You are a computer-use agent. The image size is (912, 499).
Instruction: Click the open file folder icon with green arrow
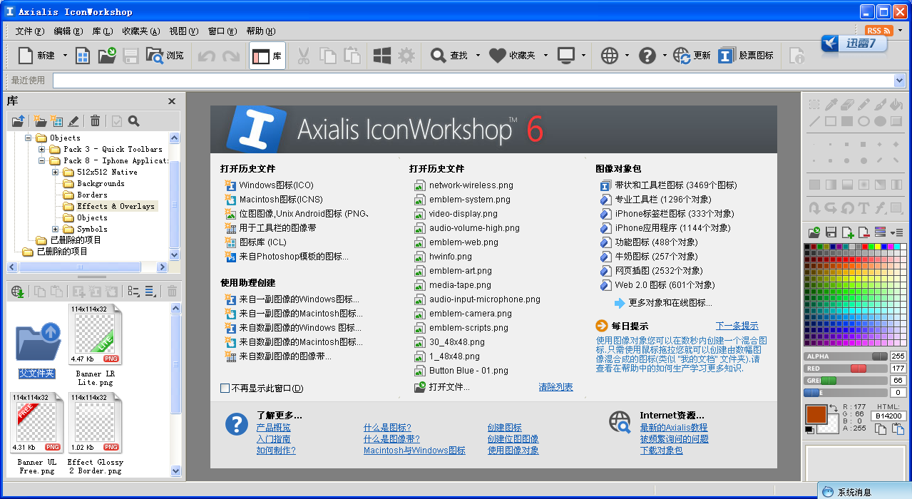coord(107,55)
